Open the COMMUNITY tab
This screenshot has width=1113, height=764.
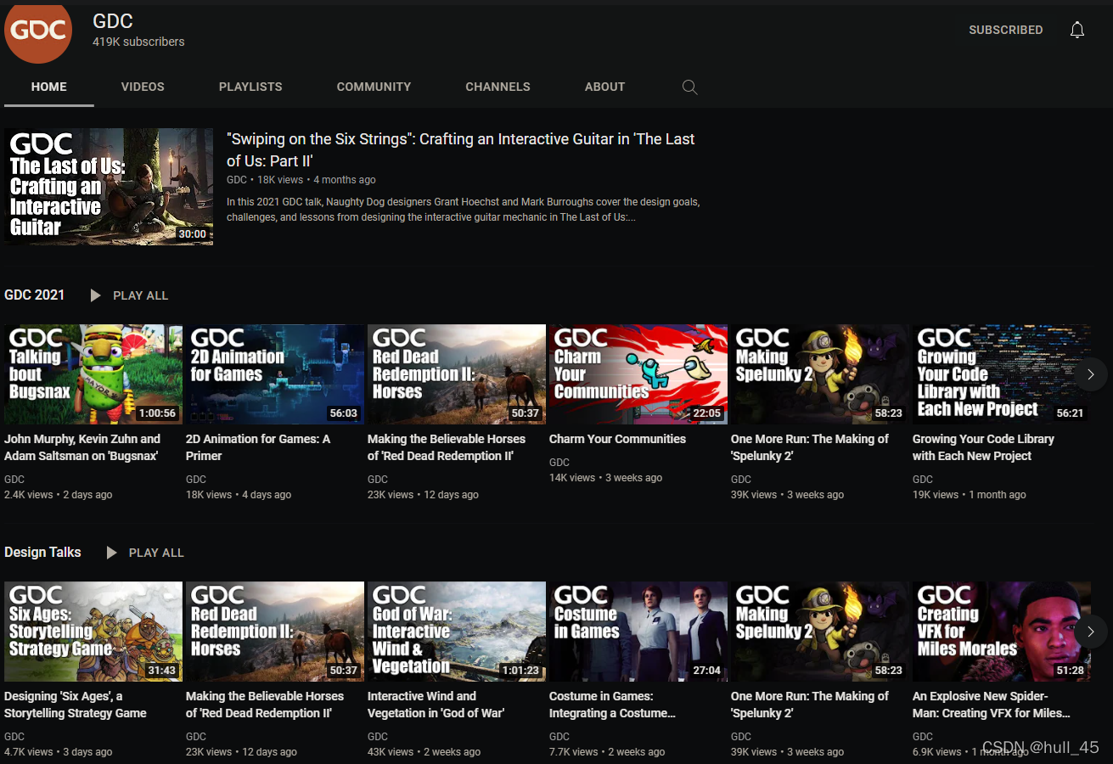(374, 87)
